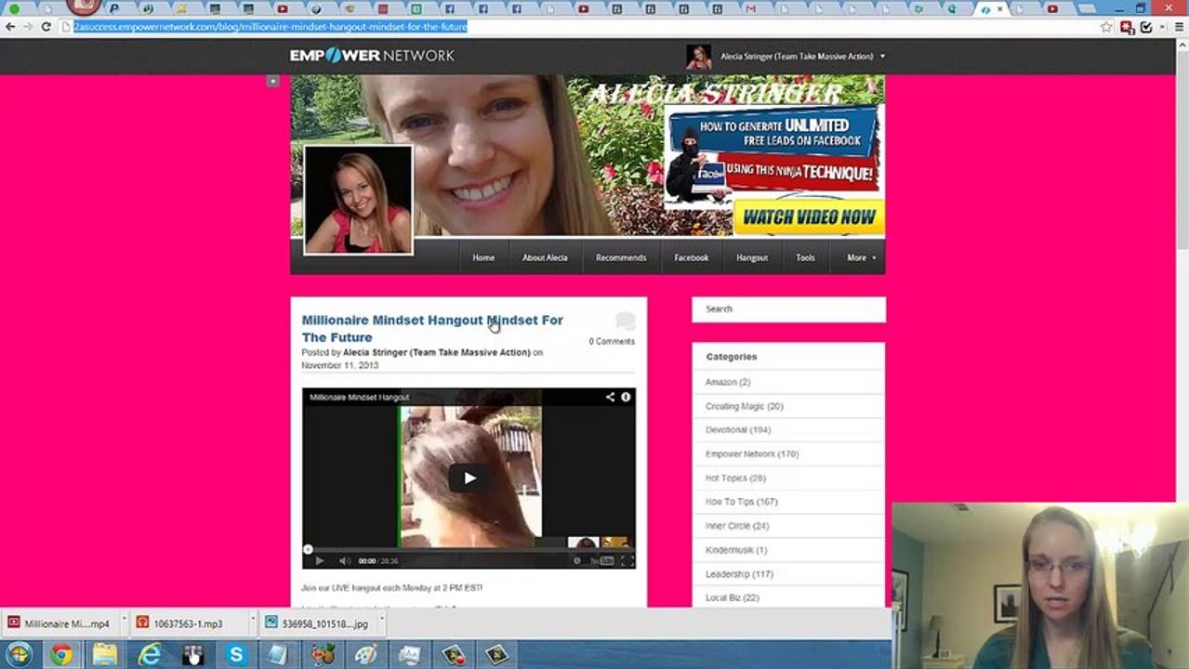Open the comments bubble icon beside the post title
The width and height of the screenshot is (1189, 669).
[625, 321]
